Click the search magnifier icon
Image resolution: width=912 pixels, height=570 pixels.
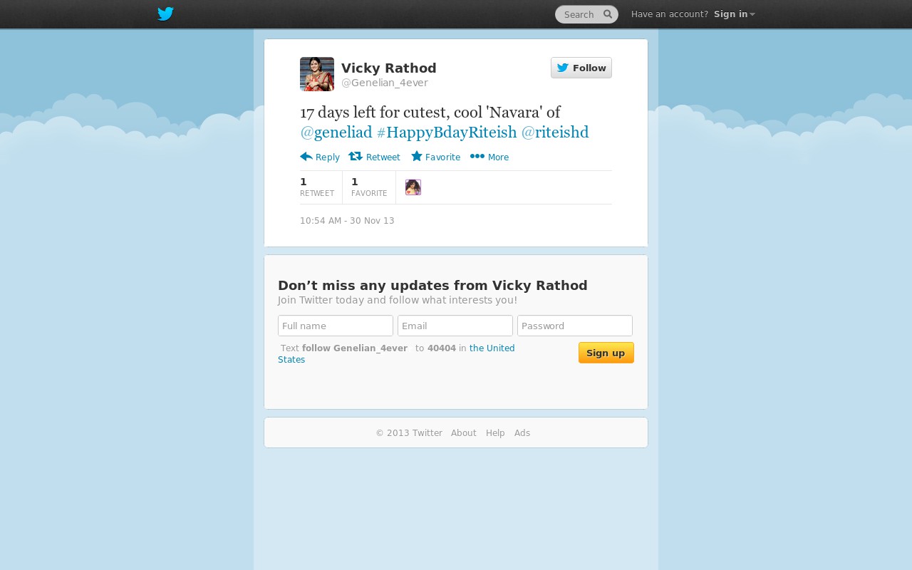[608, 14]
